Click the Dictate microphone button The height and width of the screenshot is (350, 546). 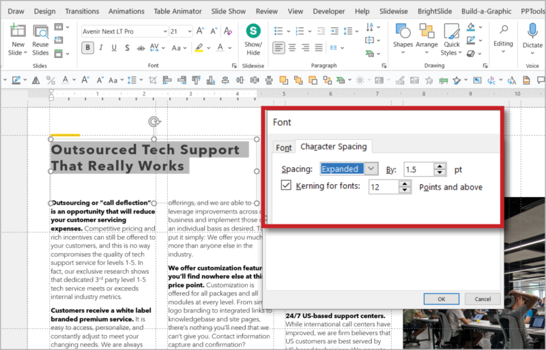point(532,40)
